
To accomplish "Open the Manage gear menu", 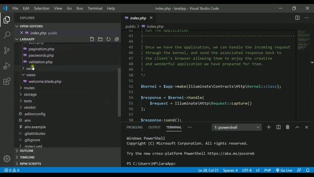I will pos(6,158).
